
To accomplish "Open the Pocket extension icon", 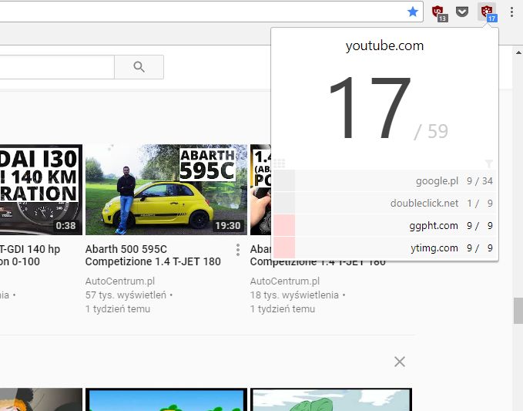I will pyautogui.click(x=462, y=12).
